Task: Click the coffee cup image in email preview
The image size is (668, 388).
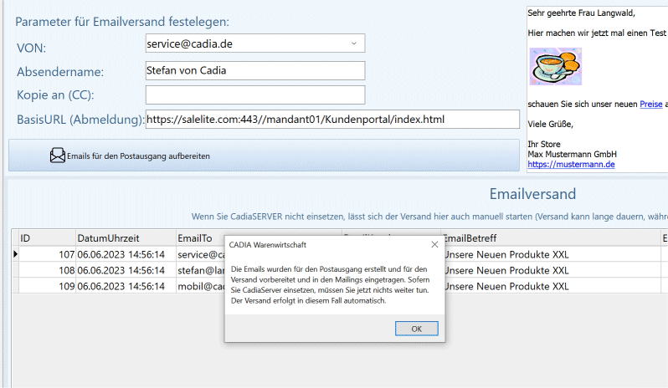Action: click(555, 67)
